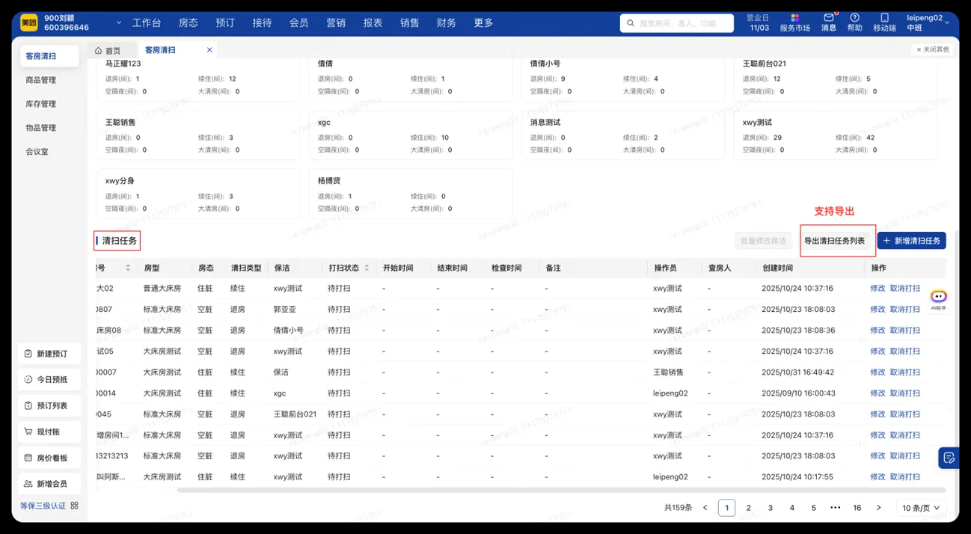Export tasks via 导出清扫任务列表 button

pos(837,242)
